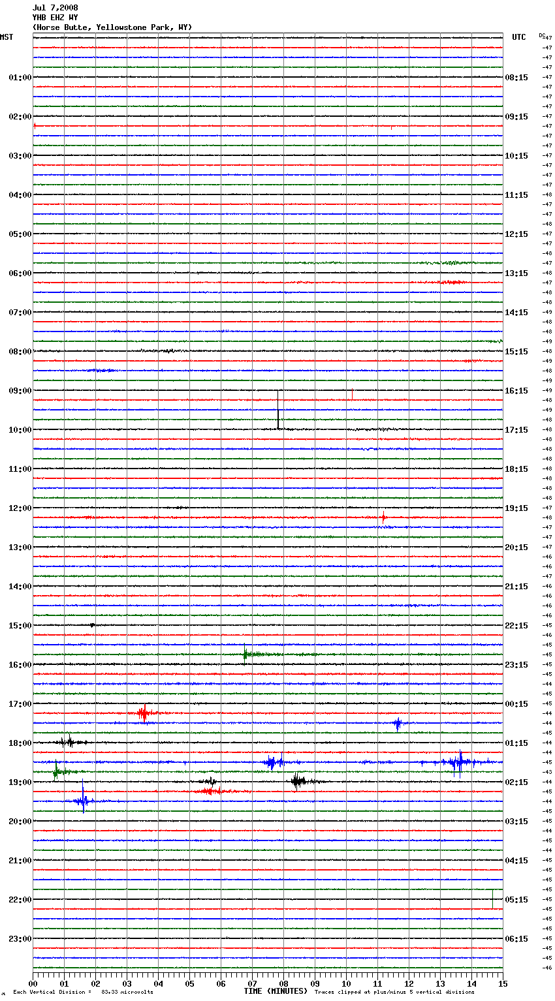Click the small red event on the 12:15 trace

pyautogui.click(x=383, y=517)
